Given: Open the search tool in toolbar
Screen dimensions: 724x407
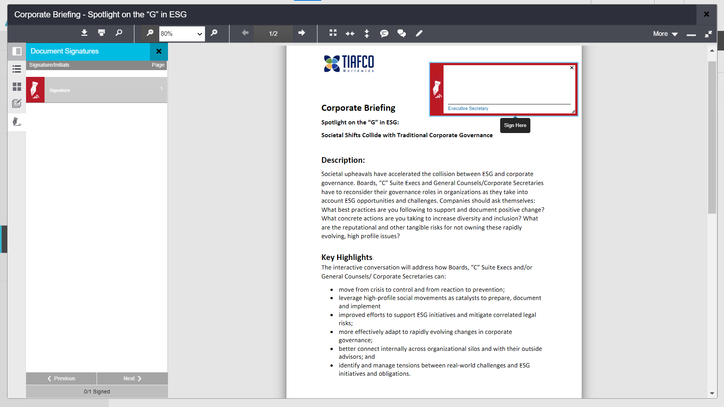Looking at the screenshot, I should [119, 33].
